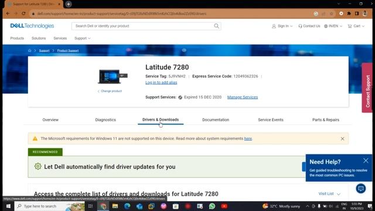
Task: Open Task View in the taskbar
Action: click(x=90, y=206)
